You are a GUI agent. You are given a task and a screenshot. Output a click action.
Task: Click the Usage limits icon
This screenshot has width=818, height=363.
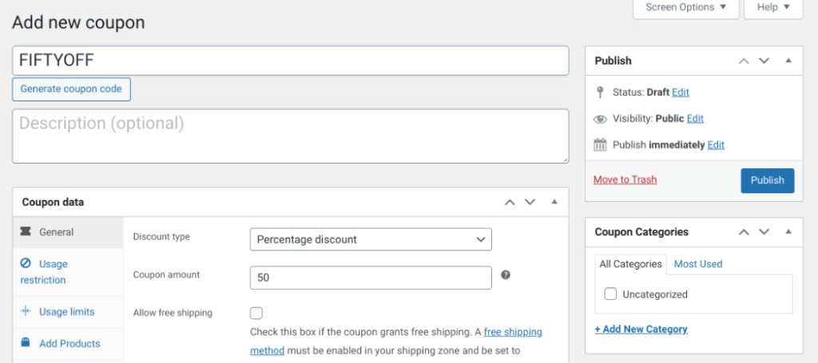pos(25,311)
